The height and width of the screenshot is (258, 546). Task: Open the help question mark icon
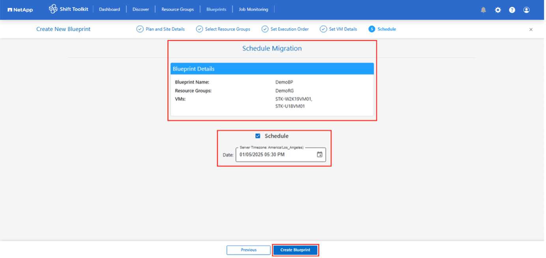coord(512,10)
